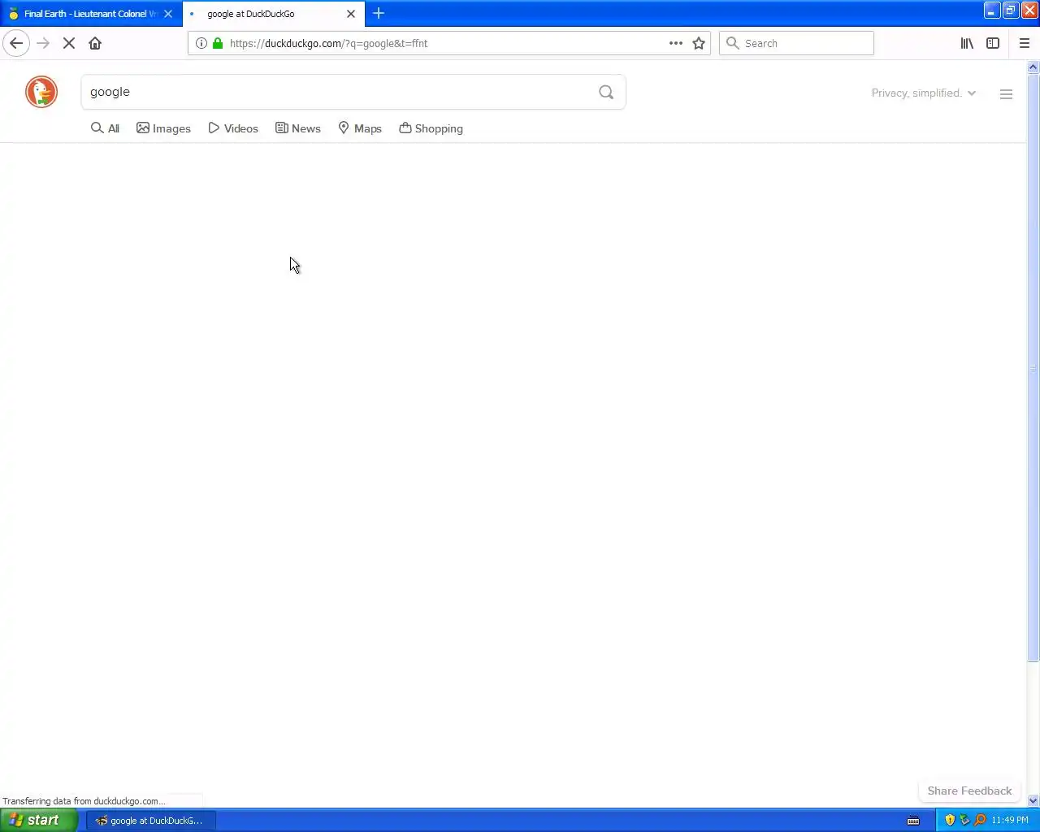The image size is (1040, 832).
Task: Click the scrollbar down arrow
Action: pos(1033,801)
